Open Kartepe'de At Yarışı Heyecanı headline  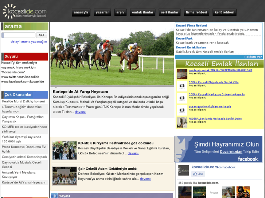click(x=80, y=92)
